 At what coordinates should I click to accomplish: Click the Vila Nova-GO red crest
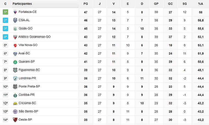[15, 45]
